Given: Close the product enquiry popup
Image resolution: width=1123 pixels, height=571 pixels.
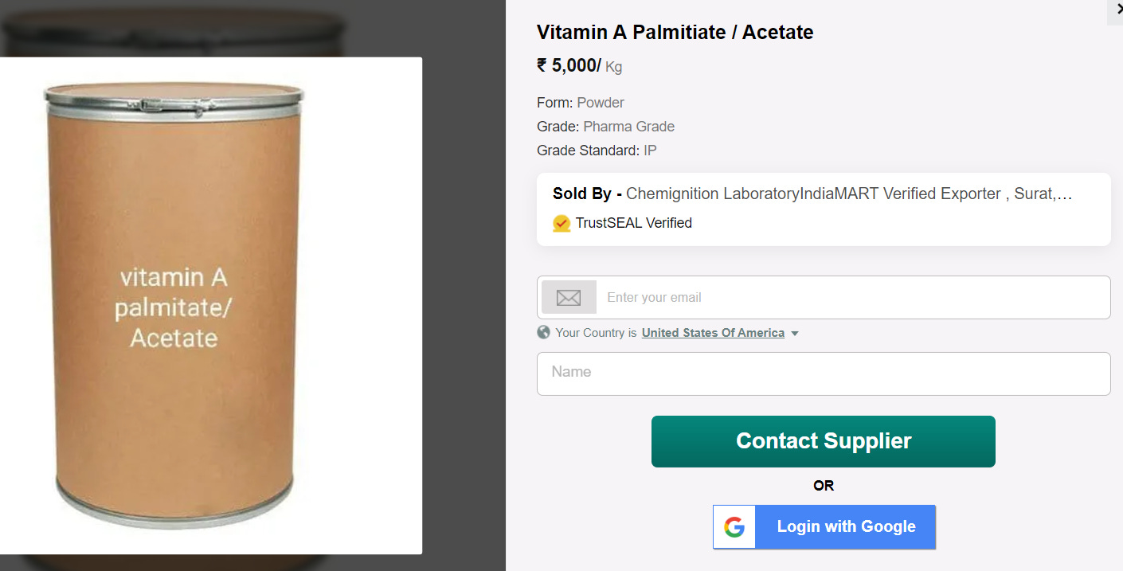Looking at the screenshot, I should click(x=1116, y=10).
